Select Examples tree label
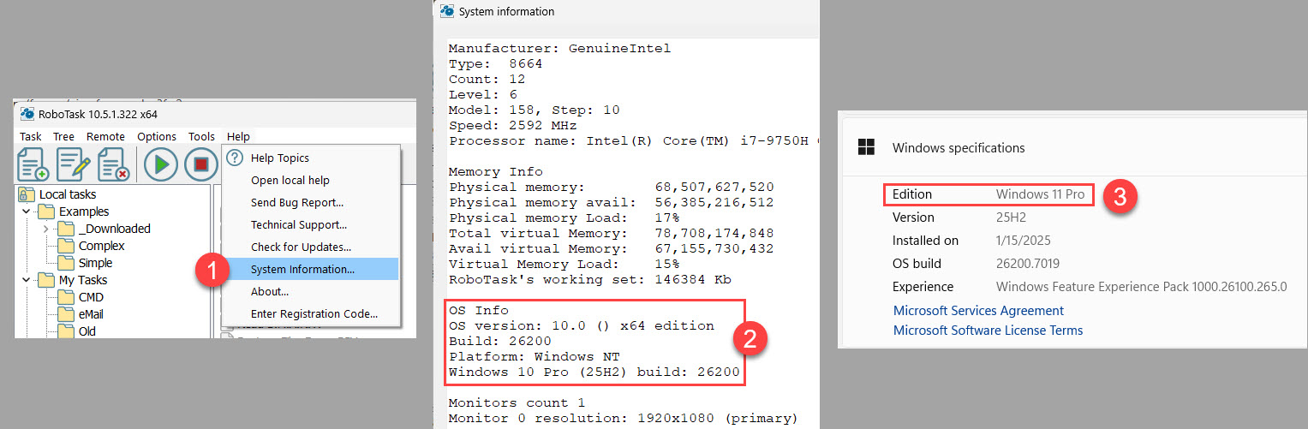The height and width of the screenshot is (429, 1308). [84, 212]
